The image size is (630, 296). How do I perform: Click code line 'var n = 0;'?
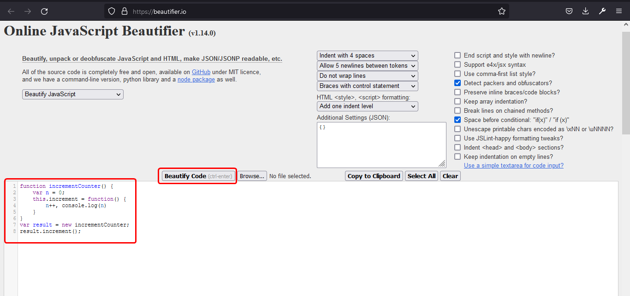(x=49, y=192)
